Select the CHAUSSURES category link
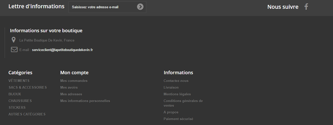 pyautogui.click(x=20, y=101)
